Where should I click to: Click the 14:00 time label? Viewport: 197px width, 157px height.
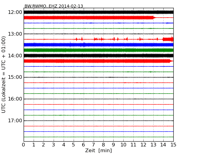coord(15,56)
